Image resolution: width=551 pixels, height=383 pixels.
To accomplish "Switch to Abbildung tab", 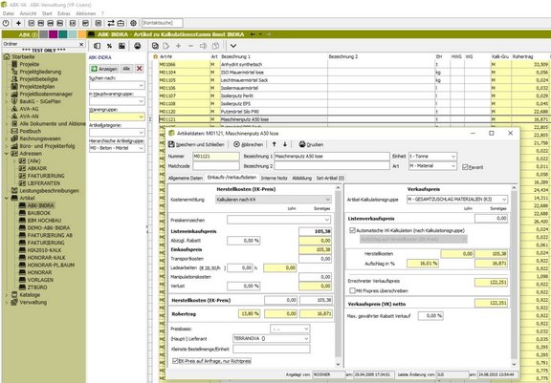I will click(x=302, y=178).
